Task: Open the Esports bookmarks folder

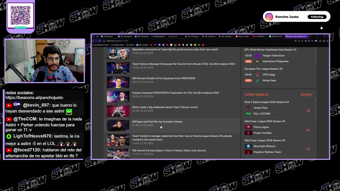Action: [130, 45]
